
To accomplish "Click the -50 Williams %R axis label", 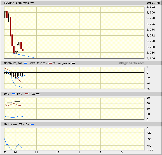I will pyautogui.click(x=149, y=139).
